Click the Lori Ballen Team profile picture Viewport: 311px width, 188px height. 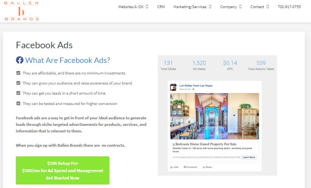173,87
